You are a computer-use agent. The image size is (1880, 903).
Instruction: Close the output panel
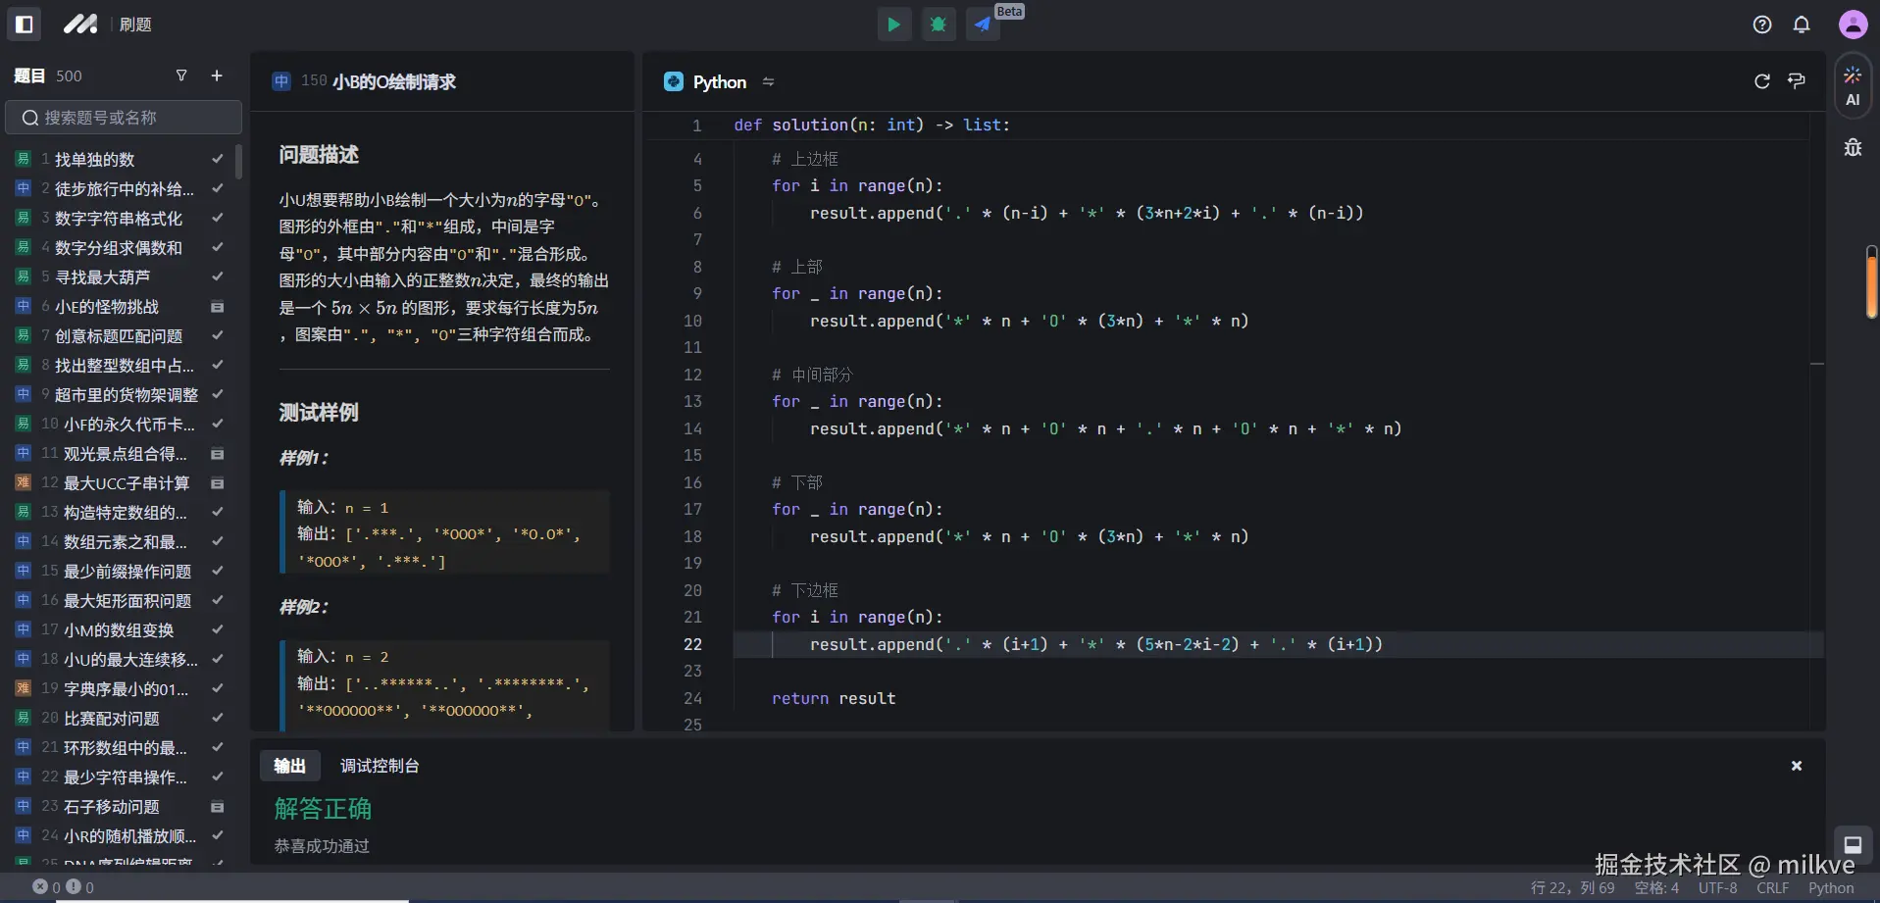[x=1797, y=766]
